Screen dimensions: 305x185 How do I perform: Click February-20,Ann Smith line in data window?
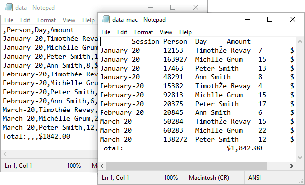point(50,101)
